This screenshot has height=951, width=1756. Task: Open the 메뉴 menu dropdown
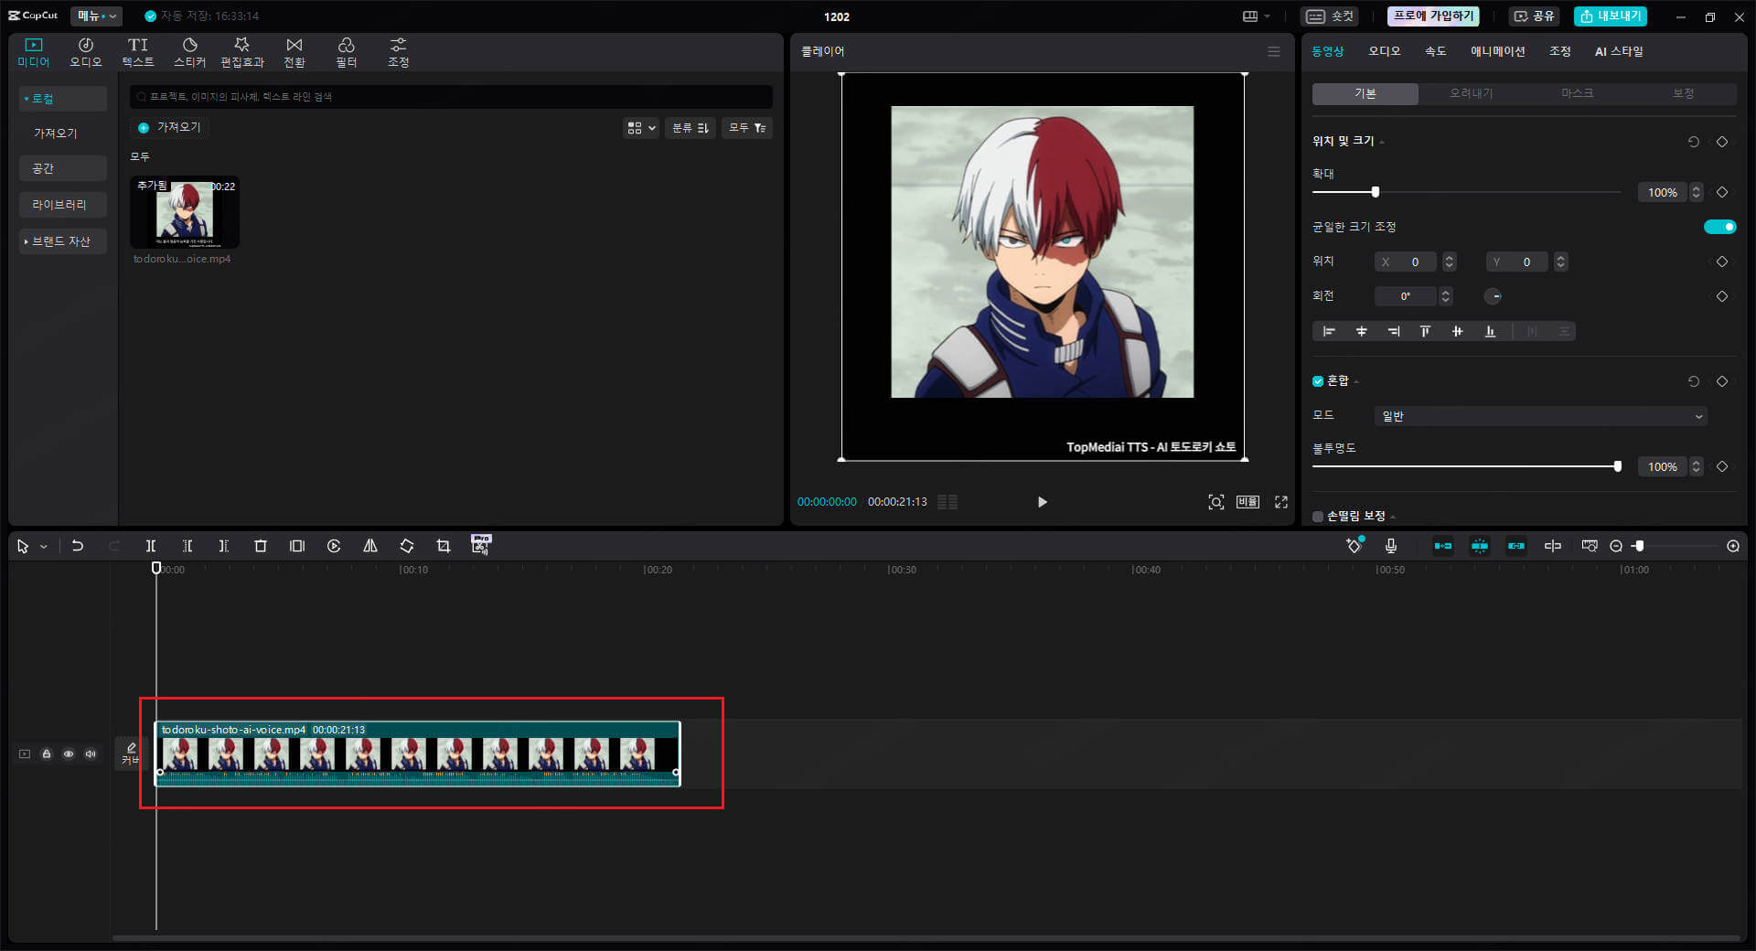coord(96,16)
